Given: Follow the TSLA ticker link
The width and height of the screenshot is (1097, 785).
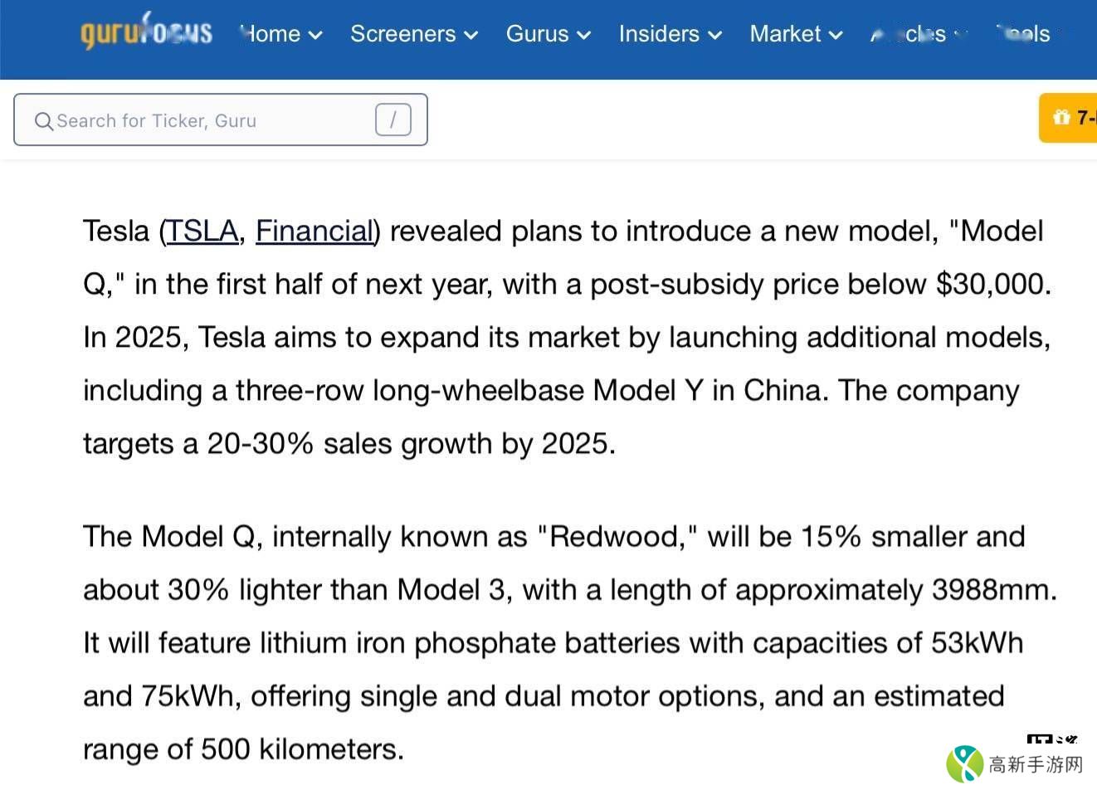Looking at the screenshot, I should click(x=202, y=231).
